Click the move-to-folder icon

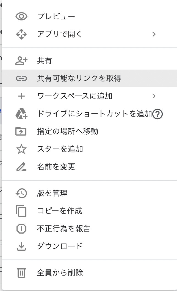(21, 131)
